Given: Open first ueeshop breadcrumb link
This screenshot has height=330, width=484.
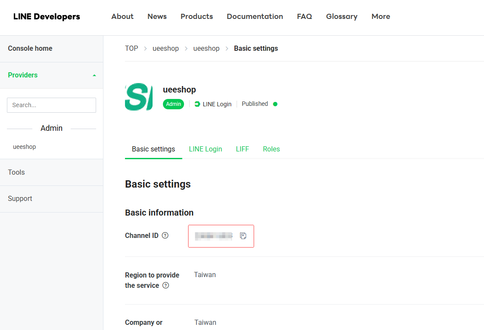Looking at the screenshot, I should [x=165, y=48].
